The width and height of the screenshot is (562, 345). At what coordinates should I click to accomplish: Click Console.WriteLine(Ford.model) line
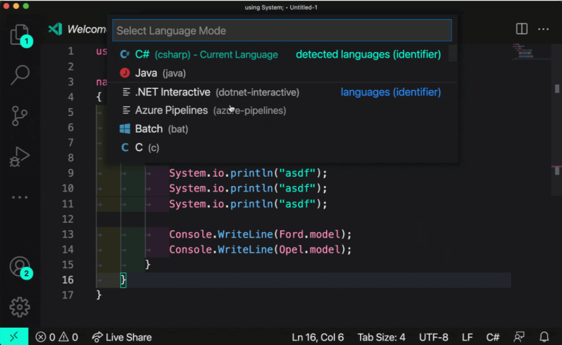pyautogui.click(x=260, y=234)
